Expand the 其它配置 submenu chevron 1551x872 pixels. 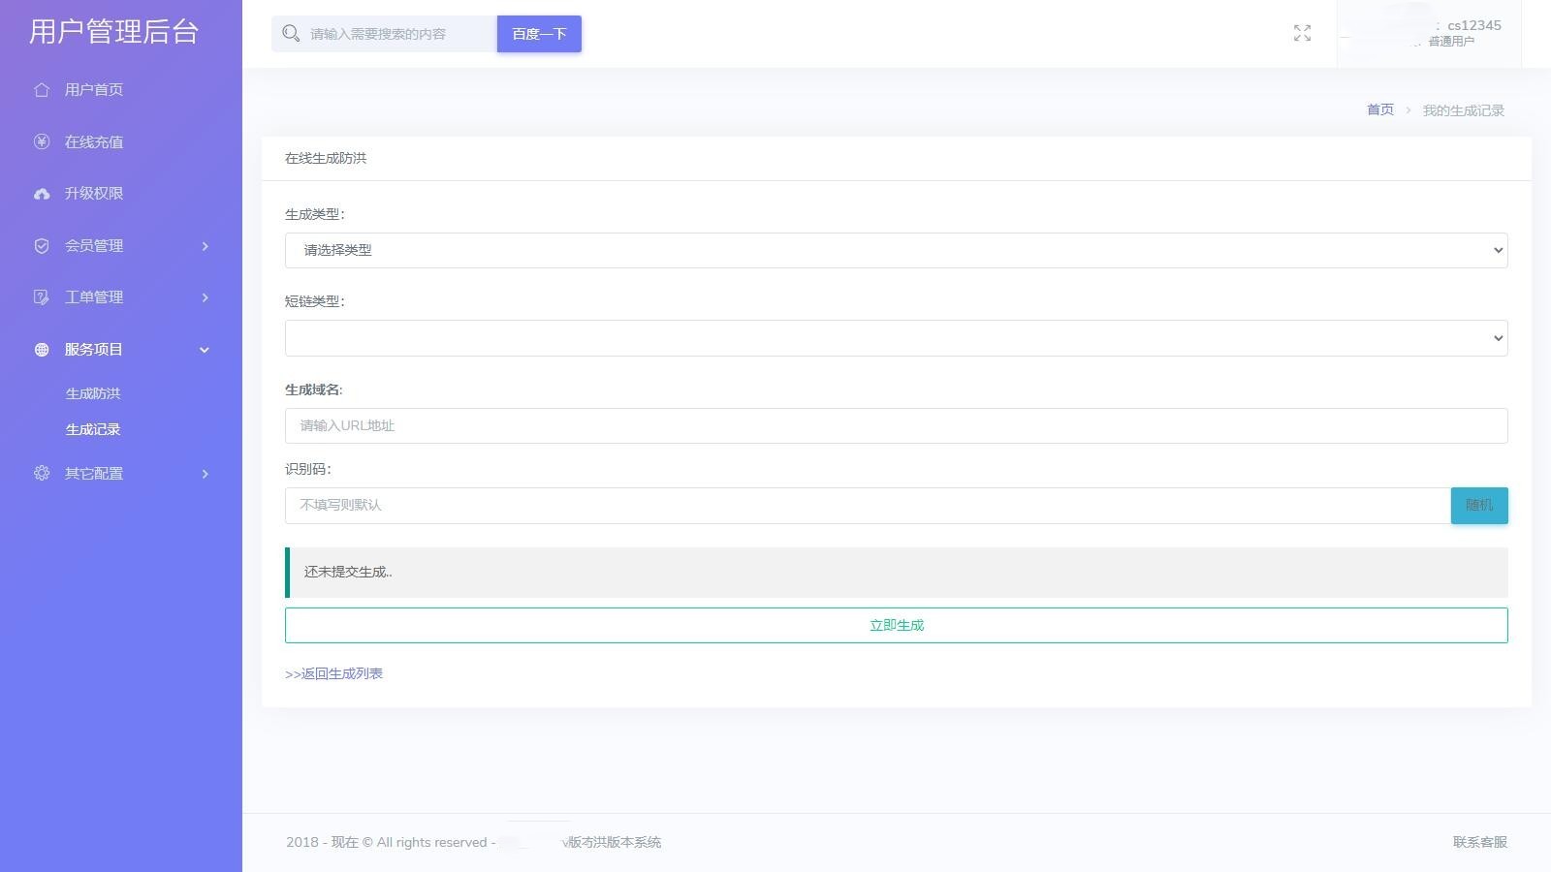(205, 474)
